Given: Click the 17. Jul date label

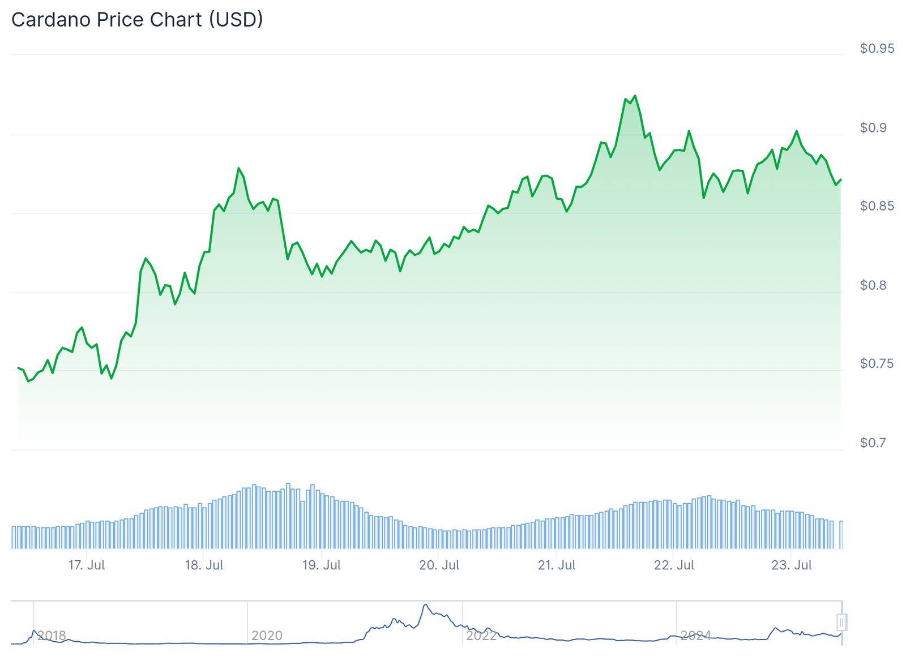Looking at the screenshot, I should (x=87, y=565).
